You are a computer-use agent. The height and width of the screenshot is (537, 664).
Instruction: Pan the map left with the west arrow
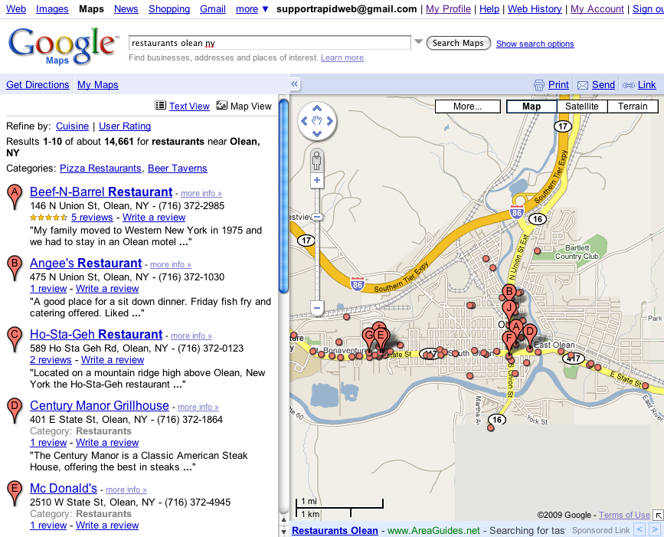pyautogui.click(x=304, y=121)
